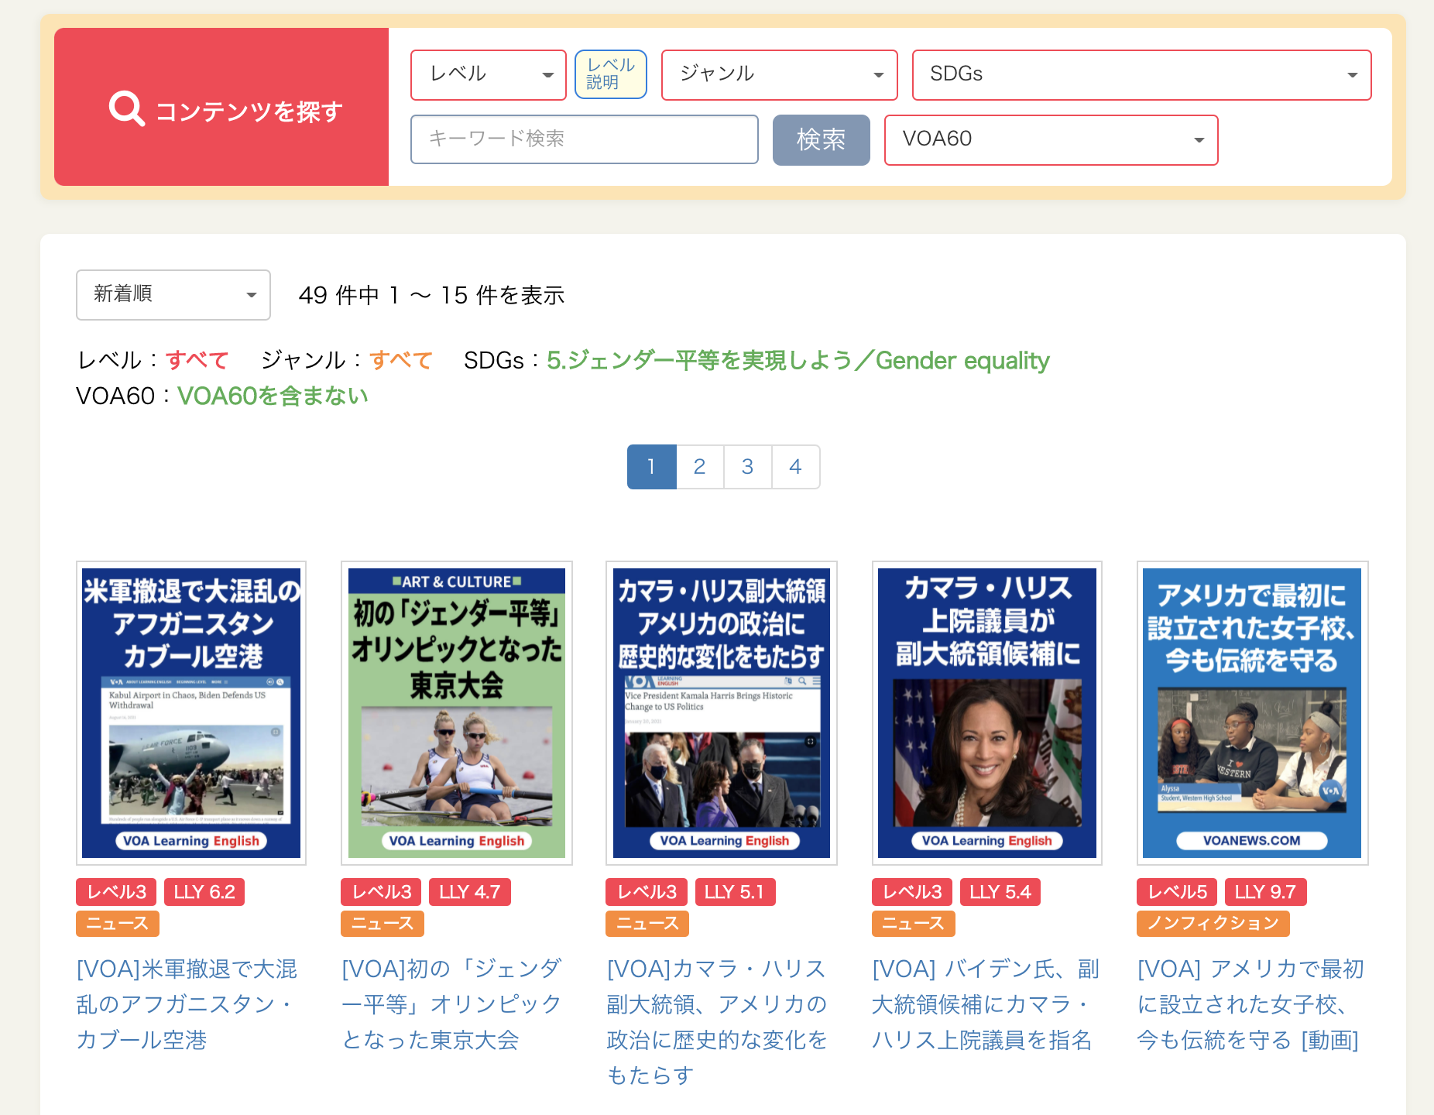Image resolution: width=1434 pixels, height=1115 pixels.
Task: Open the Kabul airport article thumbnail
Action: coord(191,713)
